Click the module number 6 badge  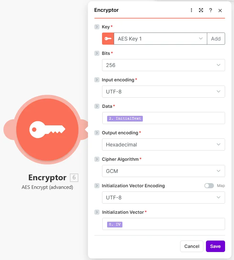click(74, 178)
